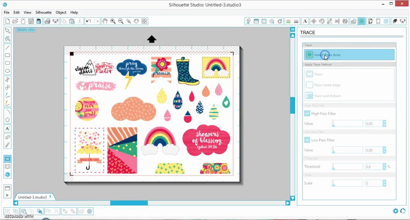Toggle the Low Pass Filter checkbox
This screenshot has width=410, height=220.
(x=307, y=140)
